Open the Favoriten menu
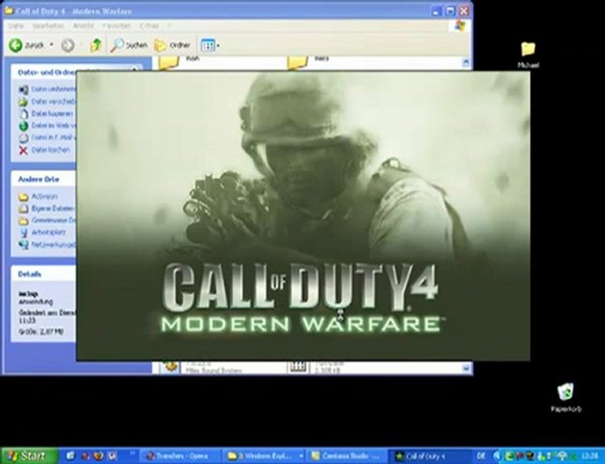Image resolution: width=605 pixels, height=464 pixels. click(117, 26)
